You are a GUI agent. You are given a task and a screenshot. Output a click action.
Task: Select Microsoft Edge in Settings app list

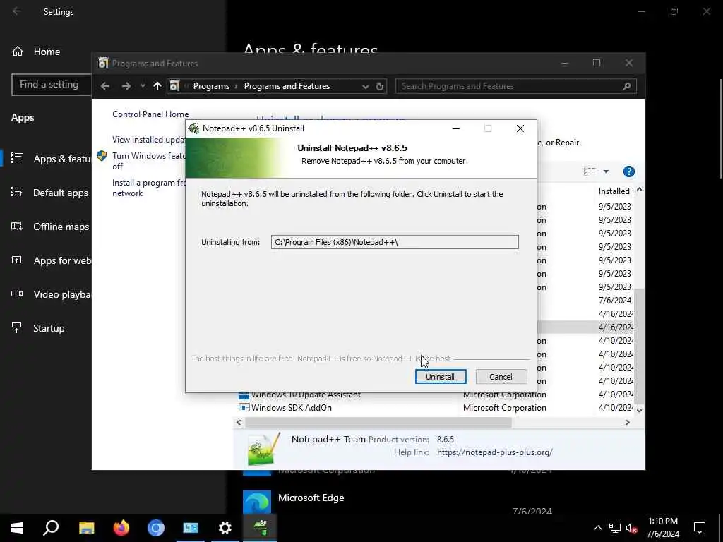pos(397,501)
